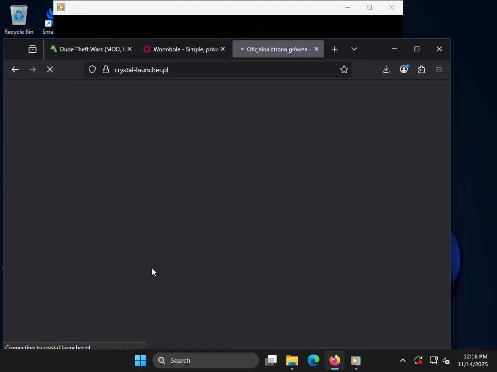Open the Firefox View button left of the tabs
This screenshot has height=372, width=497.
(x=33, y=49)
